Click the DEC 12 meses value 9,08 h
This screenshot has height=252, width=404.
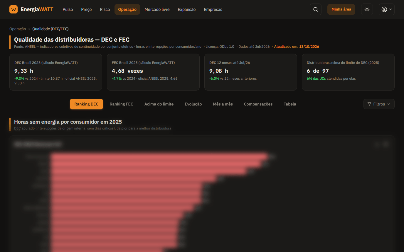219,71
